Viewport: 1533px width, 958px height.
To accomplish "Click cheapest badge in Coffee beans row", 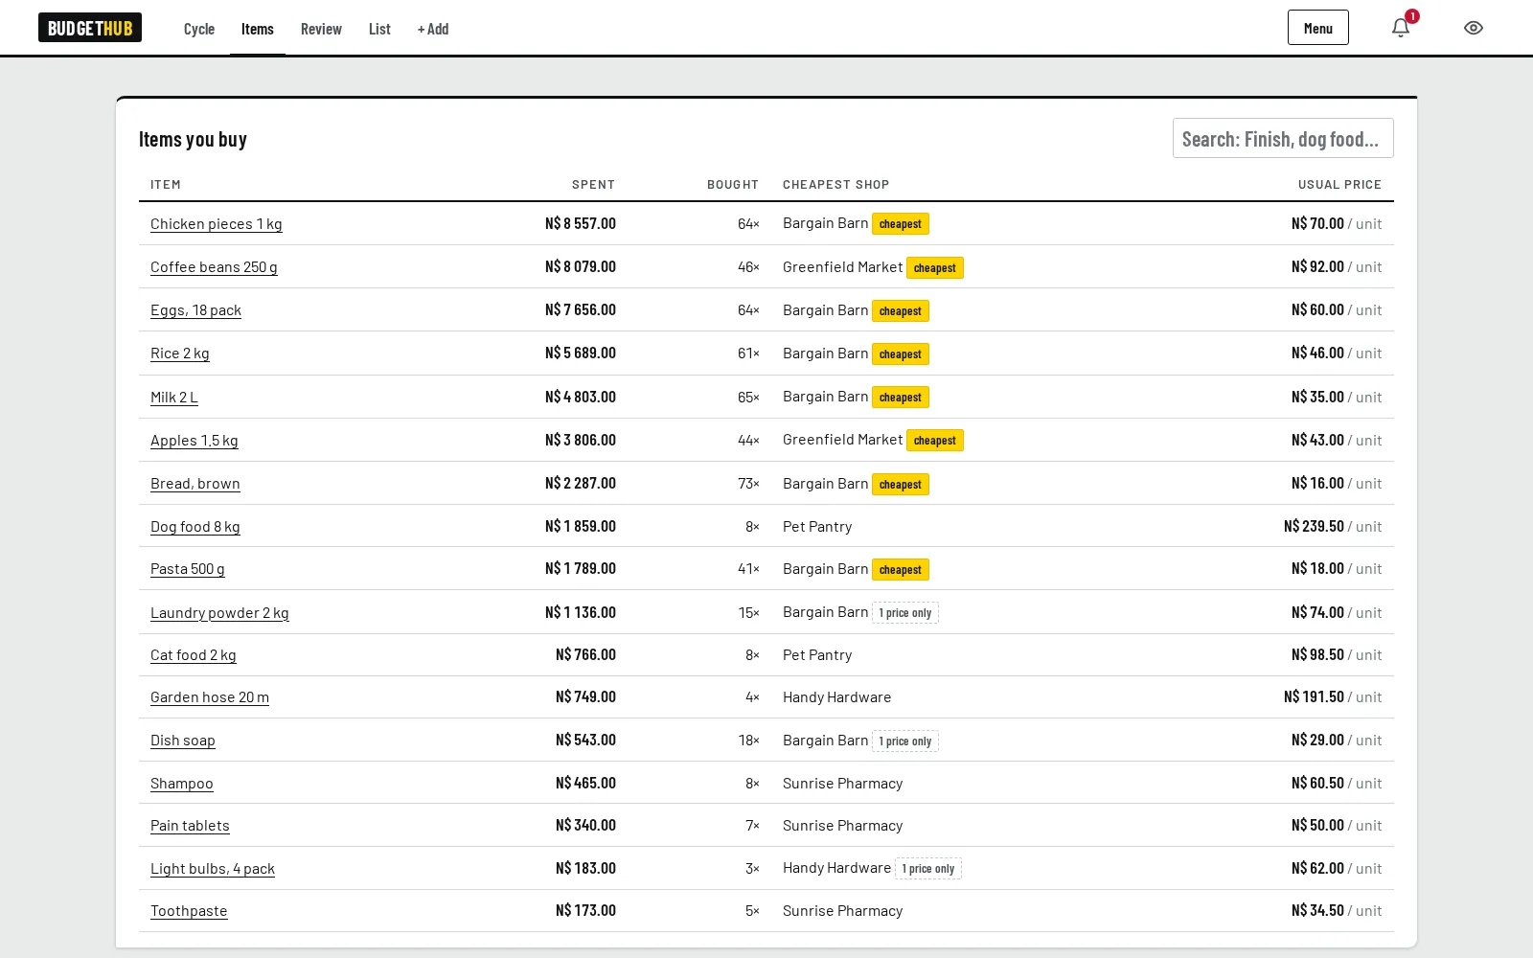I will coord(935,268).
